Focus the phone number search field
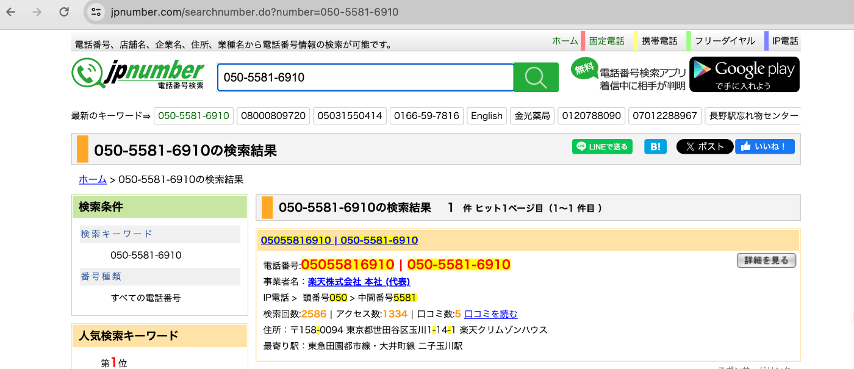 pos(365,77)
